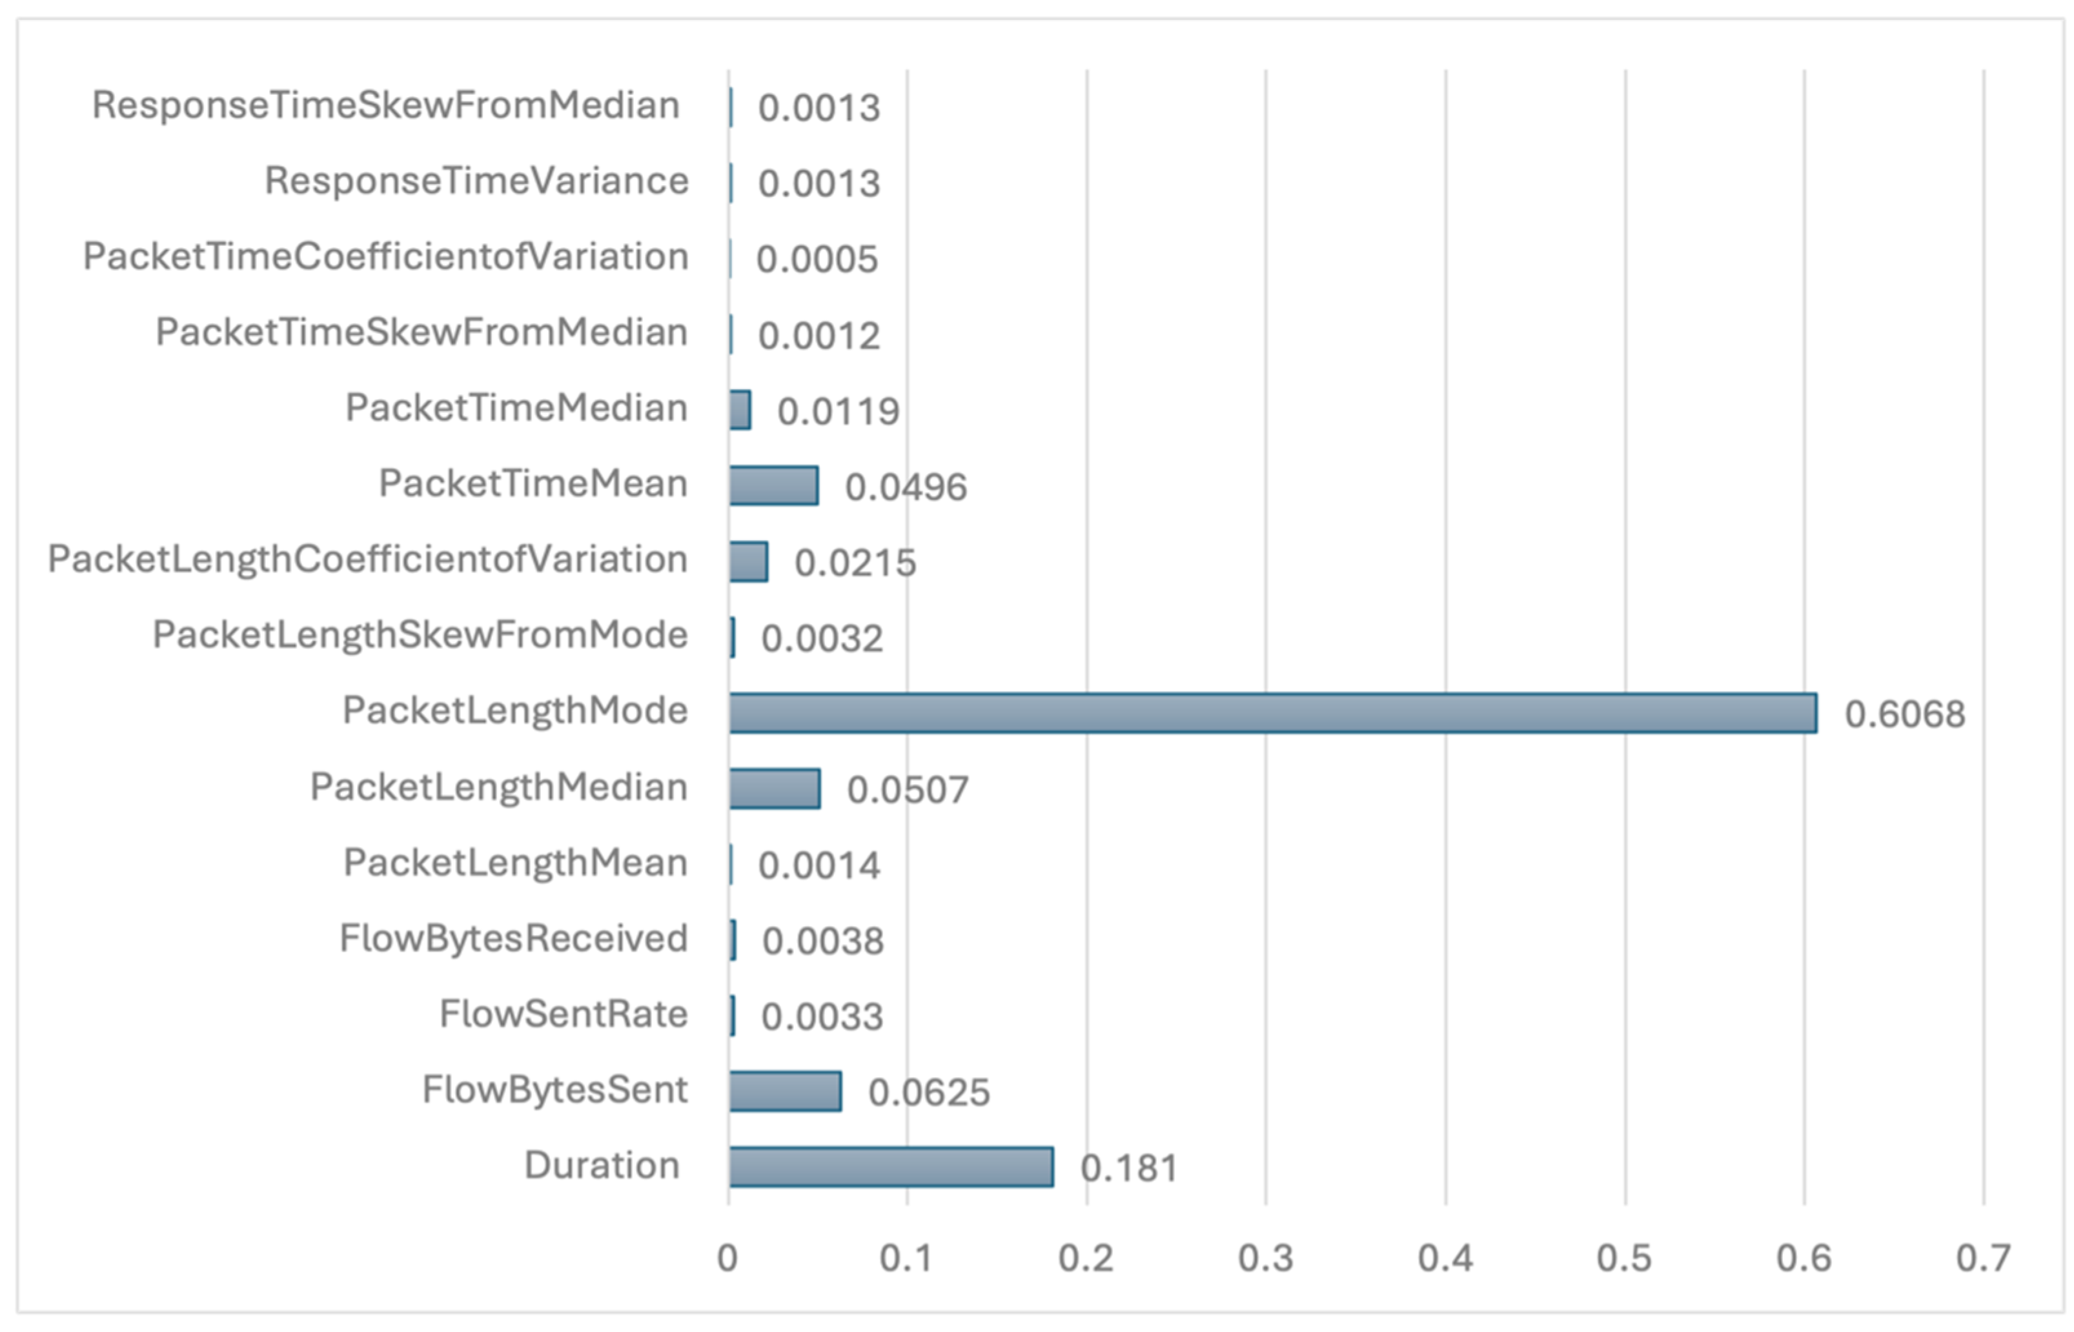Viewport: 2074px width, 1332px height.
Task: Click the PacketTimeMedian bar
Action: [x=740, y=410]
